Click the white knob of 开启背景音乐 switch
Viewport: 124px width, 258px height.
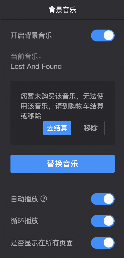[x=109, y=36]
